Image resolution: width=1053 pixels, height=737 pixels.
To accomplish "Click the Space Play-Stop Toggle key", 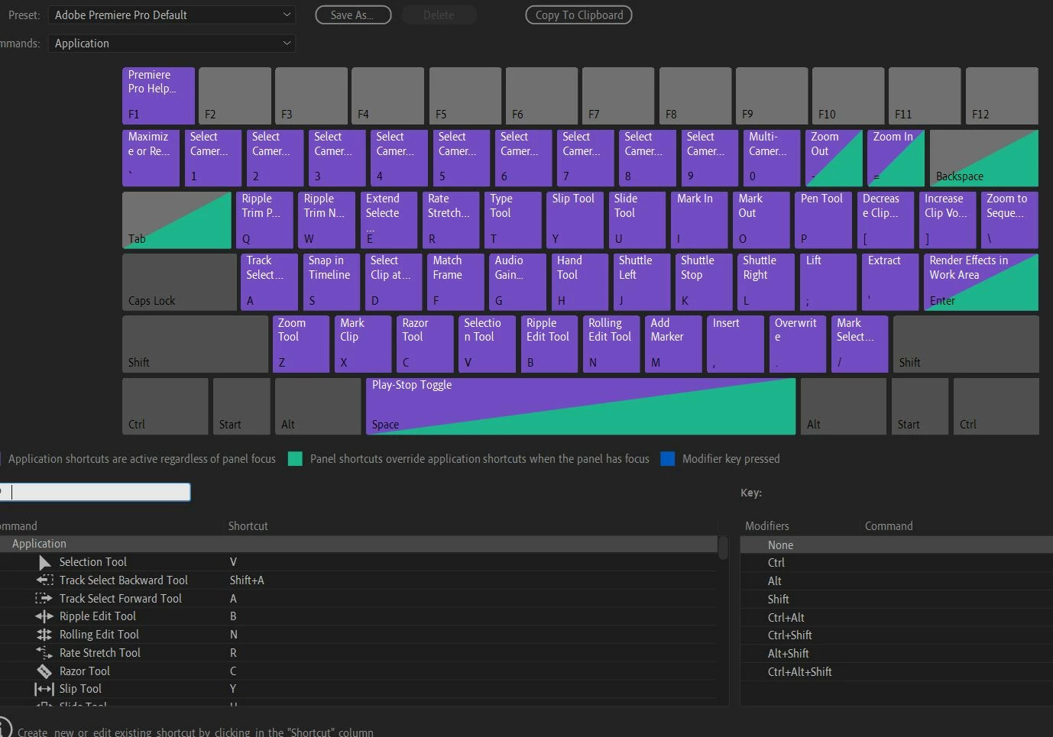I will [581, 406].
